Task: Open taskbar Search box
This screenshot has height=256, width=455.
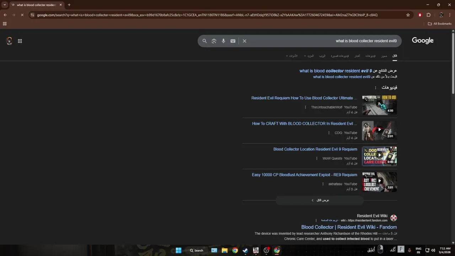Action: pyautogui.click(x=197, y=250)
